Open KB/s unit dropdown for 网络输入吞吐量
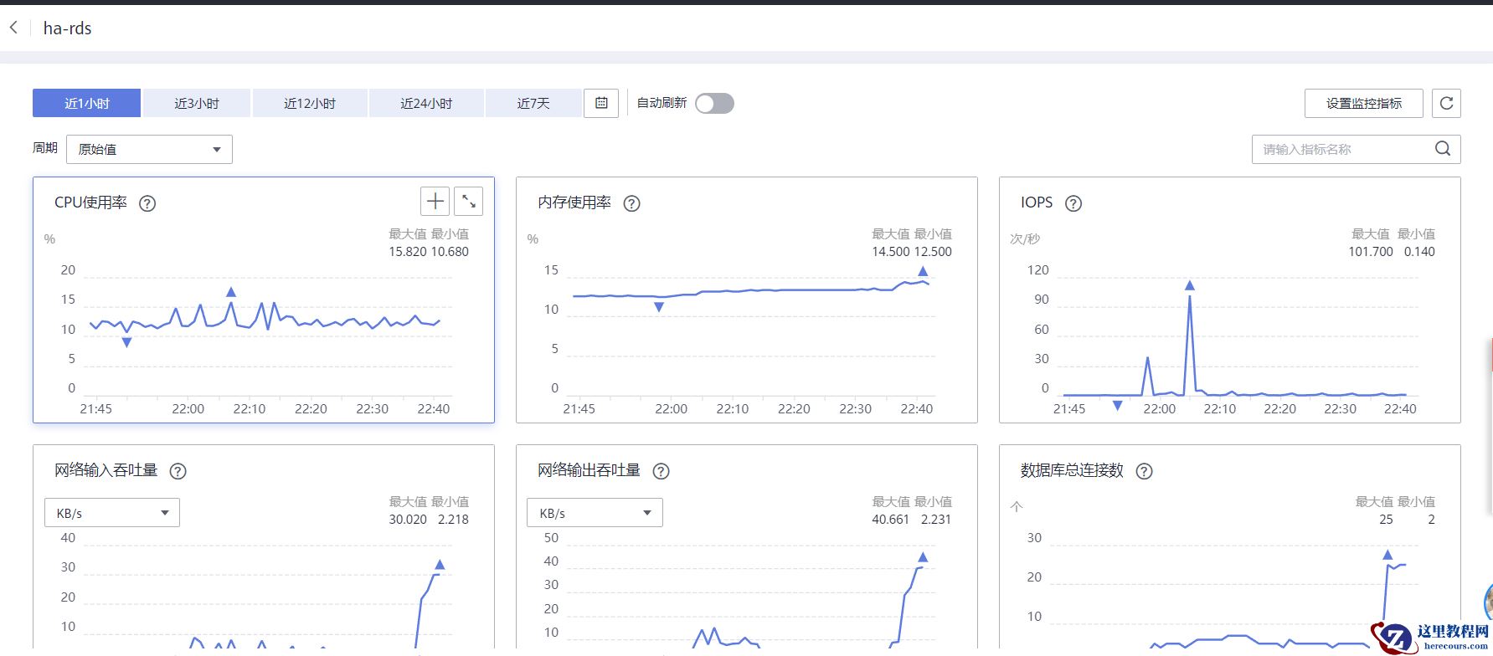Screen dimensions: 1493x656 coord(112,513)
